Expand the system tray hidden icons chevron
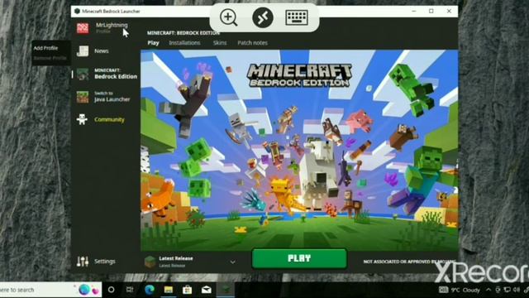Image resolution: width=529 pixels, height=298 pixels. pos(488,290)
